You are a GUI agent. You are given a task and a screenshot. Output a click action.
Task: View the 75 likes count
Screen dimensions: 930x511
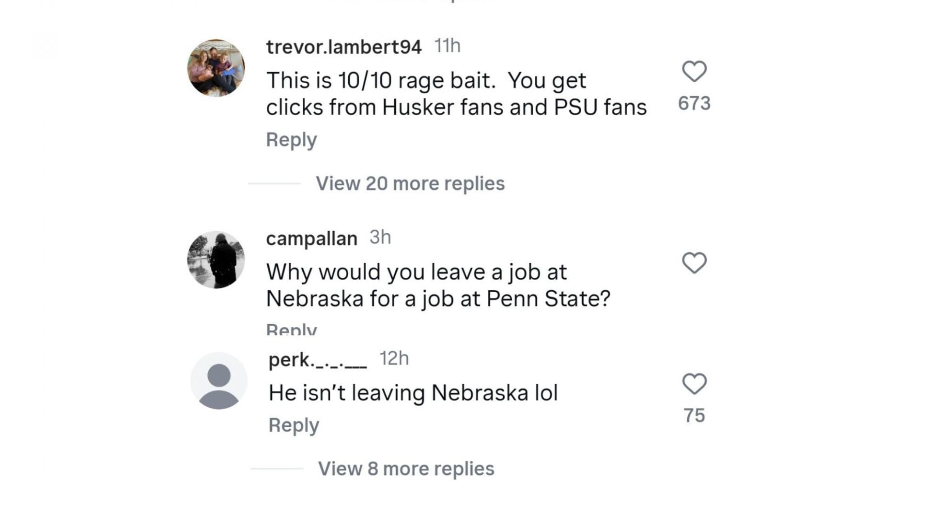tap(694, 416)
